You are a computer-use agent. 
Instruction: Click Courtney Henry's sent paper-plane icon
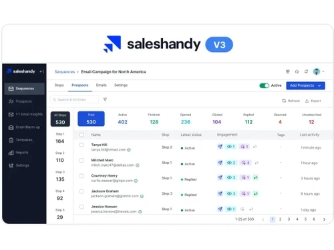click(220, 177)
